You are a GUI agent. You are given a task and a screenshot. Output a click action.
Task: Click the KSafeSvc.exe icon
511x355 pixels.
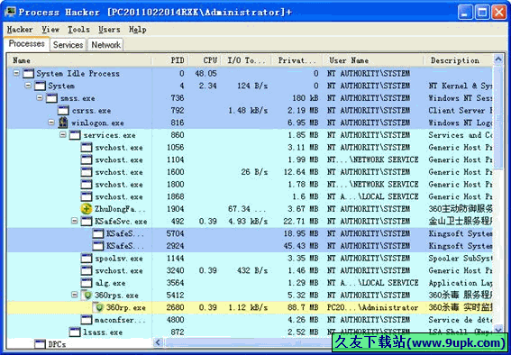87,222
